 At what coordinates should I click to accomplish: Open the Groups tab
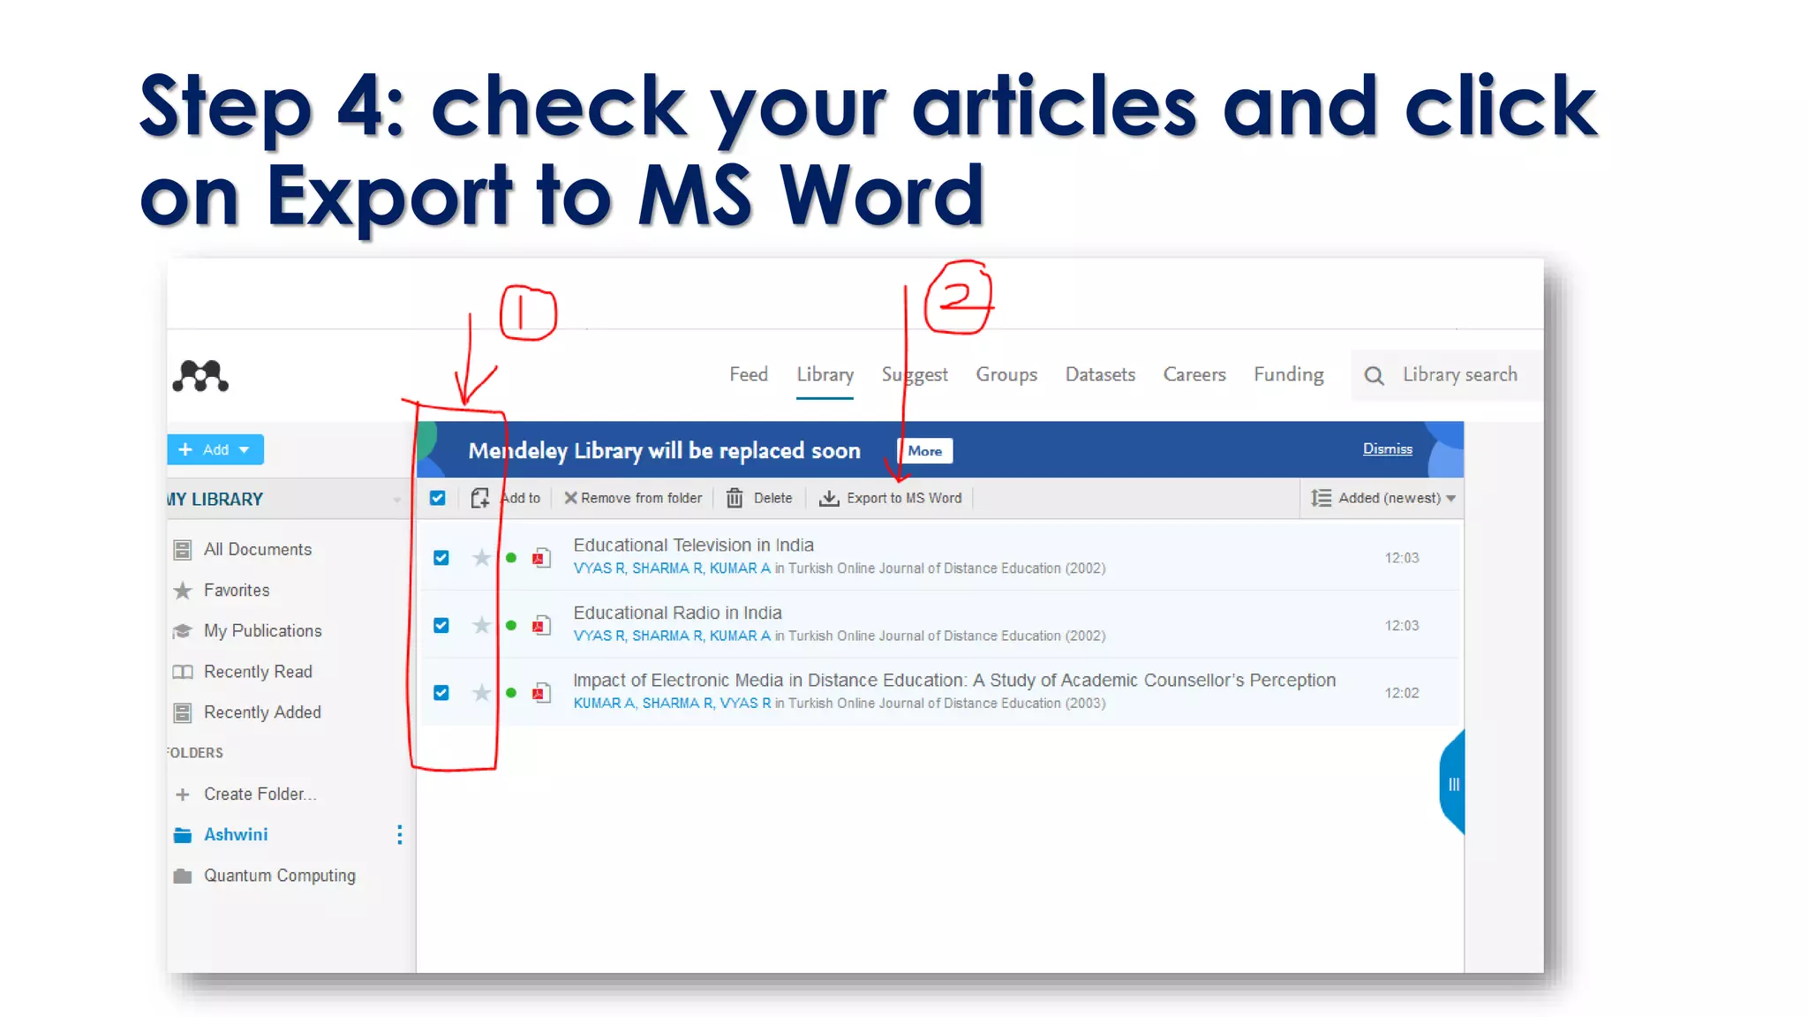click(x=1006, y=374)
